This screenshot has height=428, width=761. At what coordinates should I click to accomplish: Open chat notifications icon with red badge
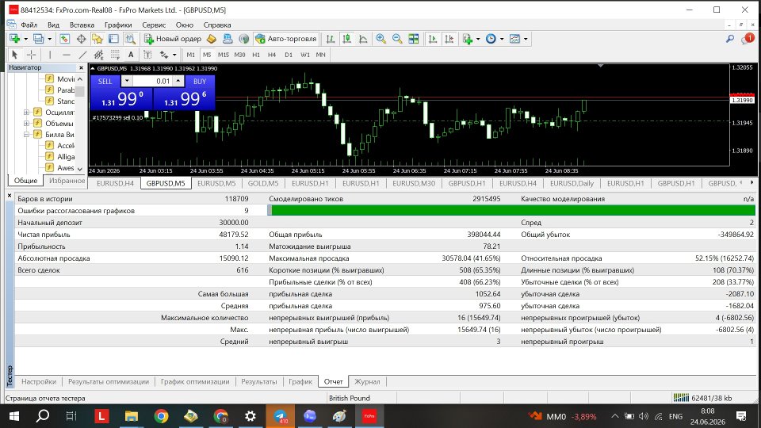tap(748, 39)
